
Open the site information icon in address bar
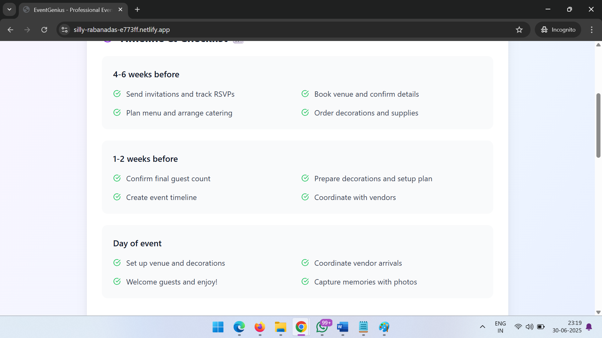click(x=65, y=30)
